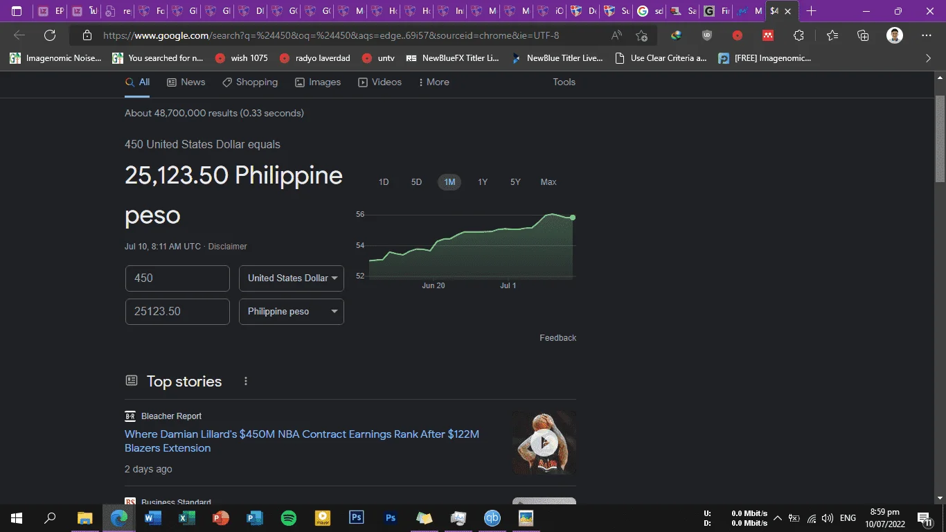
Task: Open more options for Top stories
Action: [245, 381]
